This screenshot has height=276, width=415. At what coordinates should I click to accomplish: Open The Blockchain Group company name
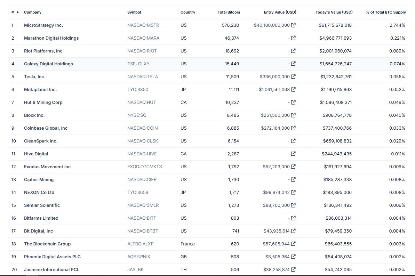[x=47, y=244]
